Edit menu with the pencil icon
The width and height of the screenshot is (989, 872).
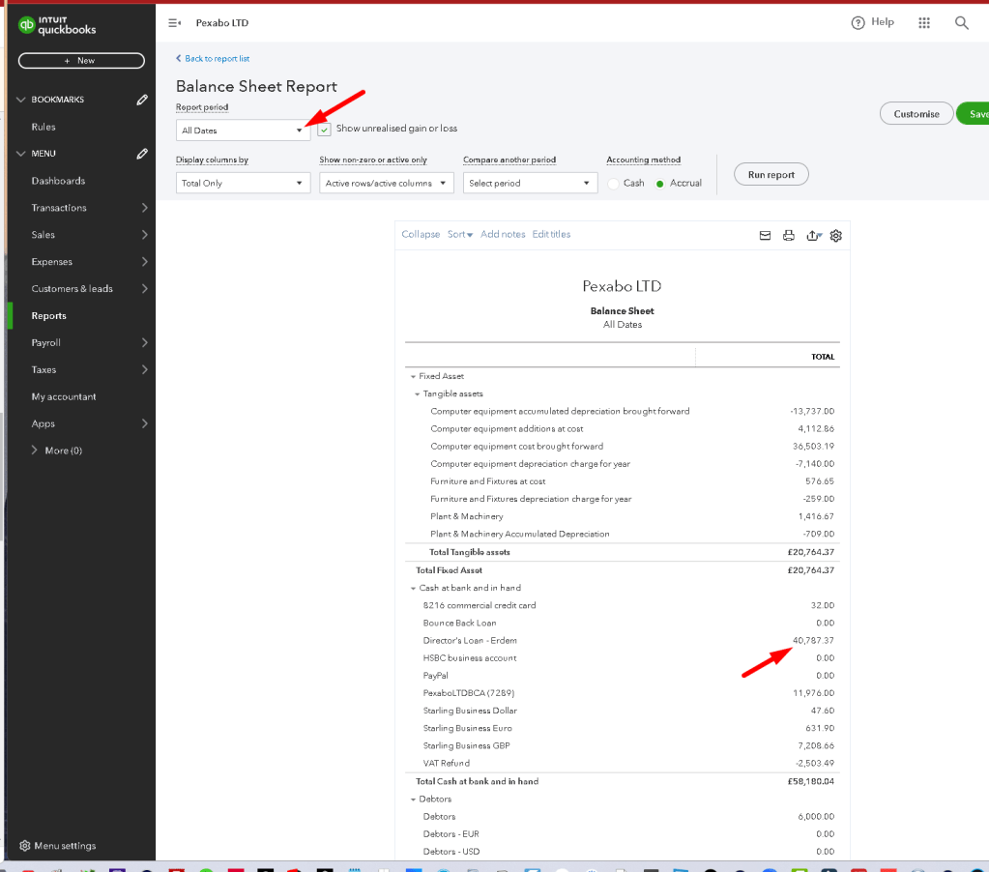142,153
